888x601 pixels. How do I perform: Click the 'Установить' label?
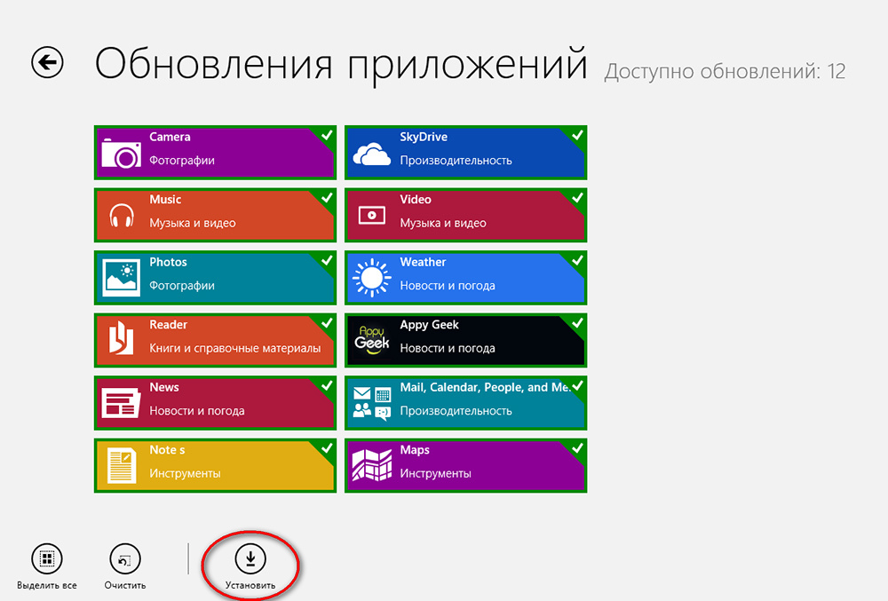click(250, 585)
